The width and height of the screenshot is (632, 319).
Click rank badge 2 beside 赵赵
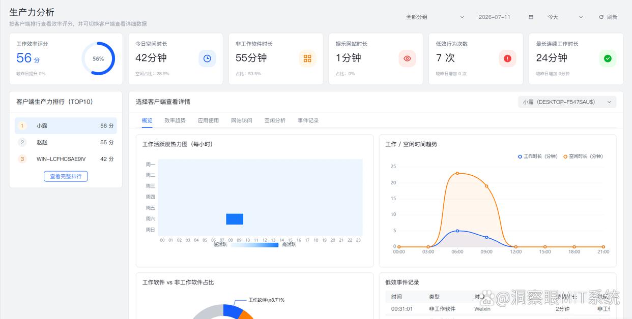coord(22,142)
